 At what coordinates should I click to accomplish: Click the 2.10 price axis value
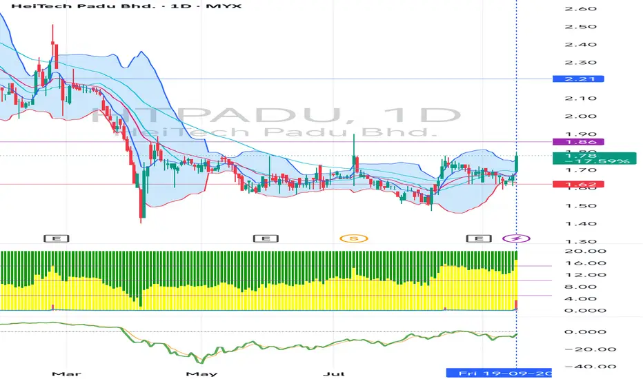pyautogui.click(x=580, y=99)
